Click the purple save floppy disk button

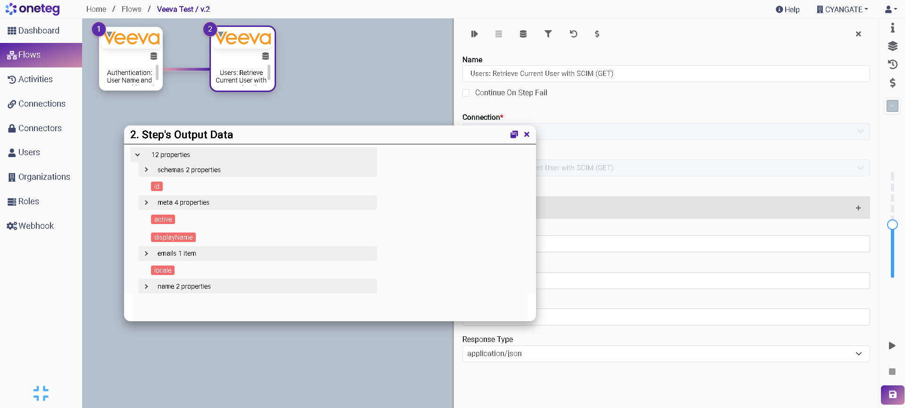(x=892, y=395)
